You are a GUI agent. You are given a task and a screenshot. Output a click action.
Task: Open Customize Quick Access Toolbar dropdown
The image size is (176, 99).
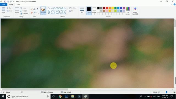coord(13,2)
